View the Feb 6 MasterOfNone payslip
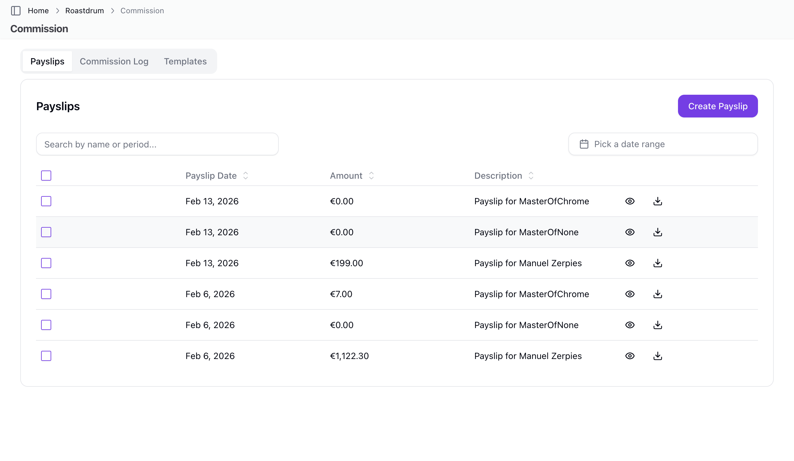Screen dimensions: 794x461 630,325
